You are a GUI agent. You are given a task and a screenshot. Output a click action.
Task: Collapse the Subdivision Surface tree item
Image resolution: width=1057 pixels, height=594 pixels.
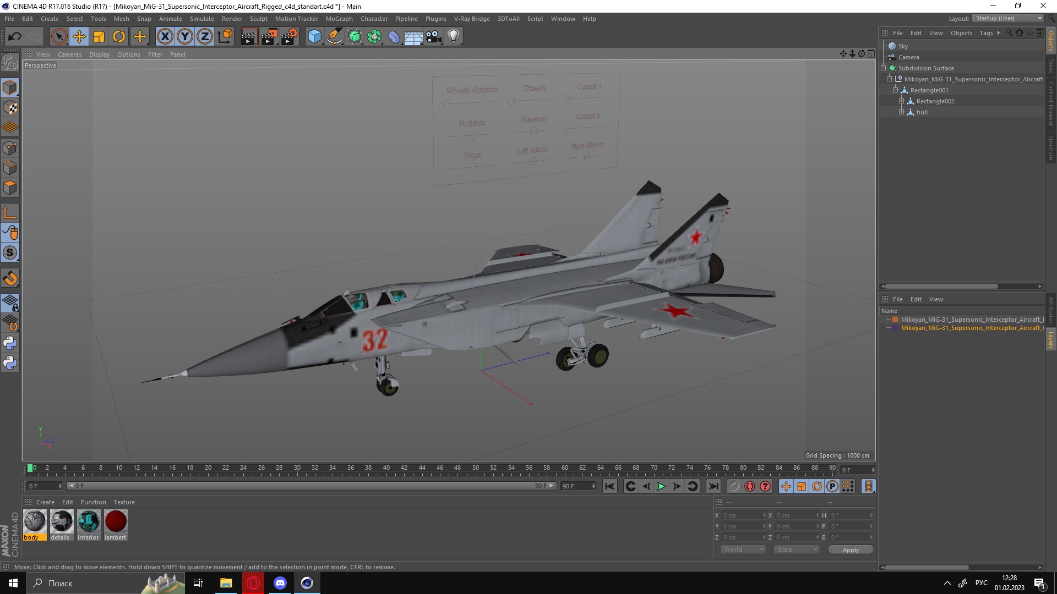pos(884,68)
